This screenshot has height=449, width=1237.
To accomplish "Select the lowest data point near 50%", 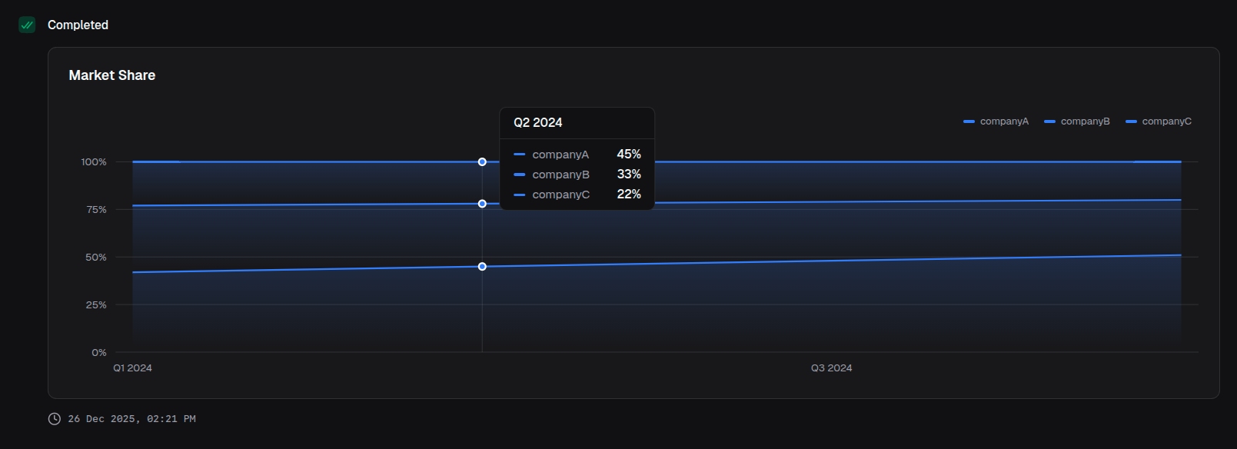I will 482,267.
